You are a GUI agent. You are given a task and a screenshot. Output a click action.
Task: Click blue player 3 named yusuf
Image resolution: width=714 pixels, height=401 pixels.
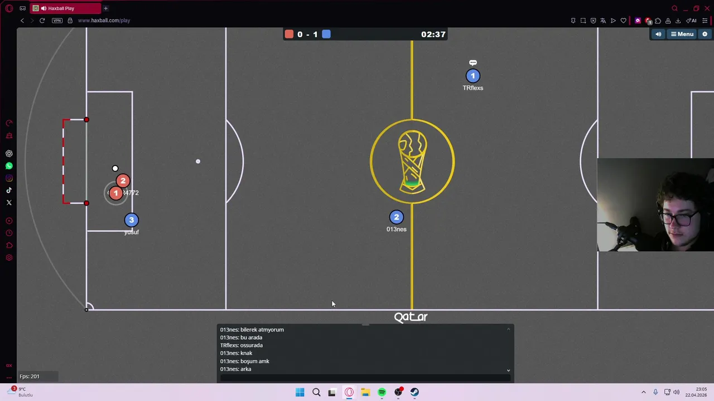coord(131,220)
